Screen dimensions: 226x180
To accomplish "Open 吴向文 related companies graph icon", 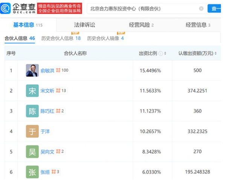I will pos(58,151).
